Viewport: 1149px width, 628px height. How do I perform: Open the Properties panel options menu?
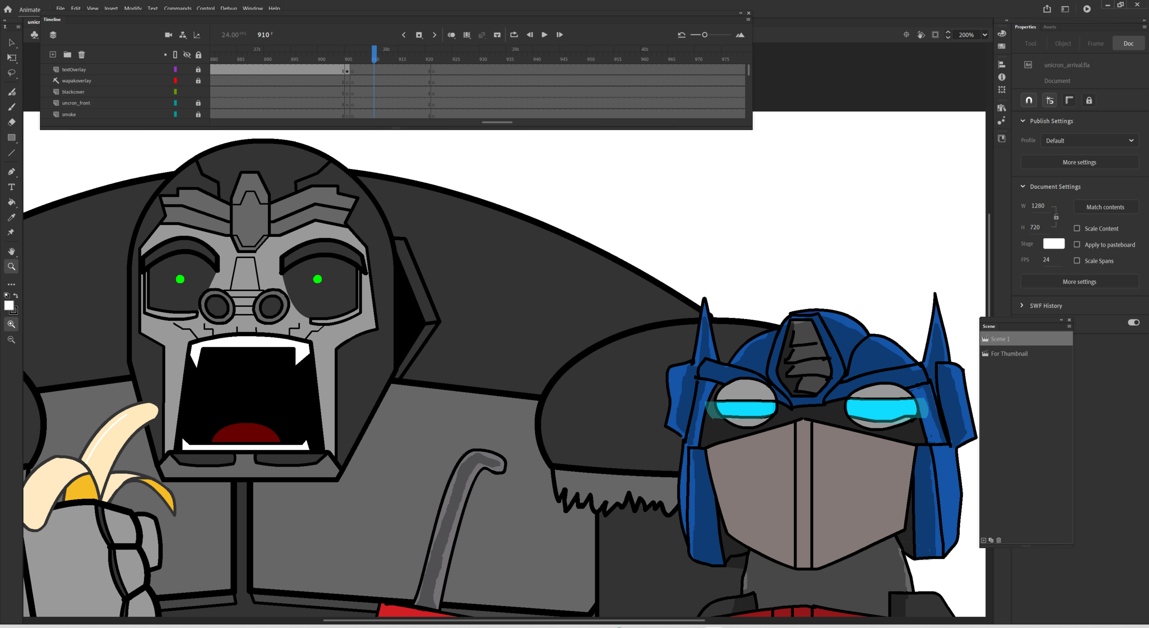(x=1144, y=27)
